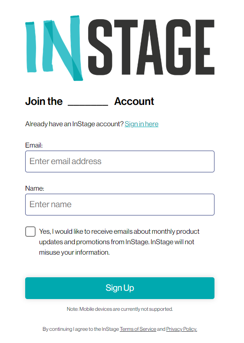Click the mobile devices not supported note

(x=120, y=309)
